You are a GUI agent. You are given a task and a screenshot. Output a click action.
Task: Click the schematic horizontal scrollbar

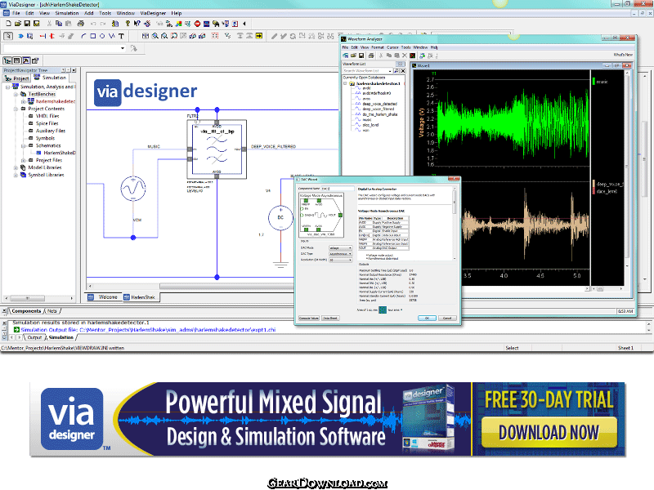coord(227,287)
